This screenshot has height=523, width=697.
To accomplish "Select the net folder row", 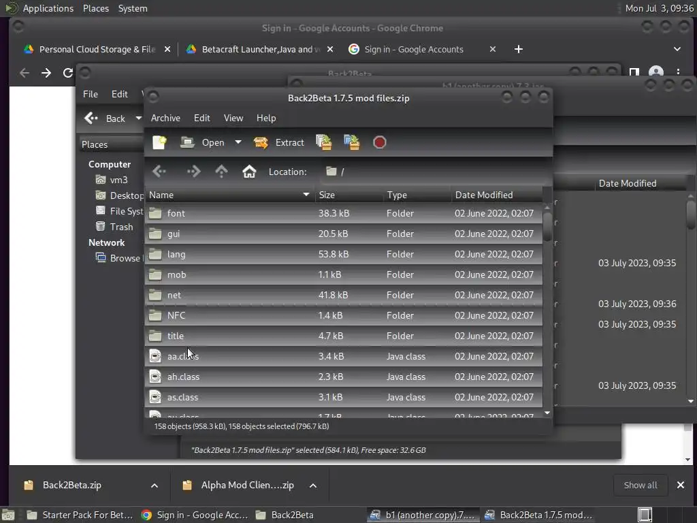I will click(x=343, y=296).
